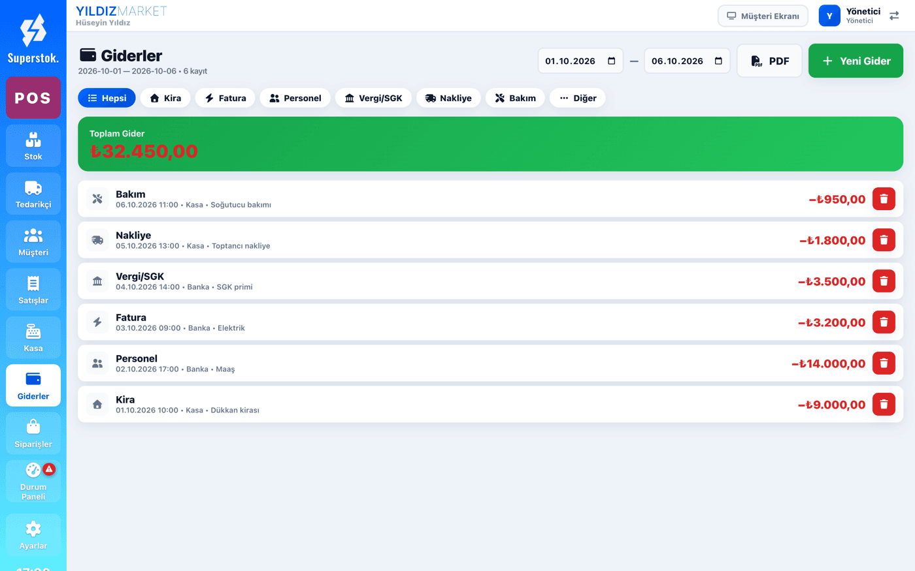Image resolution: width=915 pixels, height=571 pixels.
Task: Click the Toplam Gider ₺32.450,00 value
Action: [144, 151]
